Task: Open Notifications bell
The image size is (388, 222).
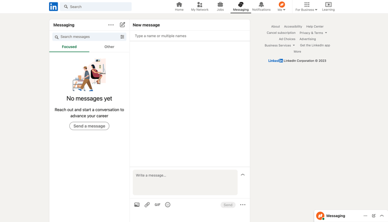Action: click(x=261, y=7)
